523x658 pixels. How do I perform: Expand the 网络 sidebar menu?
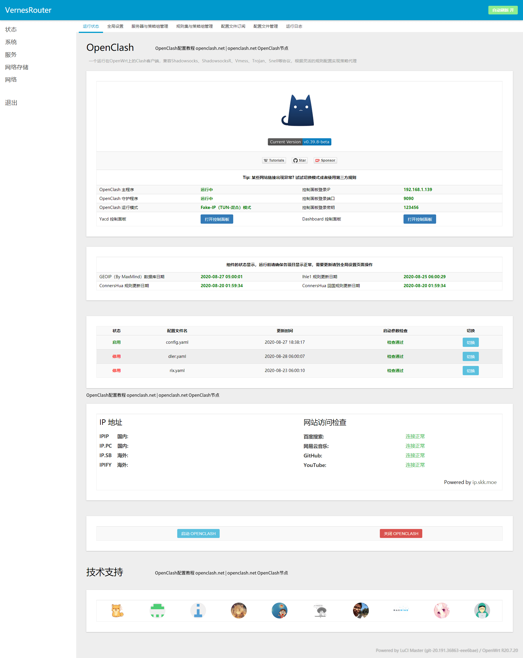tap(11, 80)
